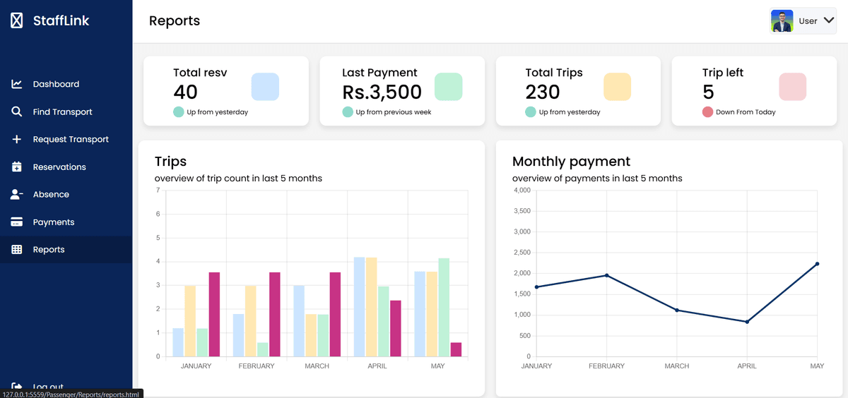Expand the User dropdown chevron
848x398 pixels.
pyautogui.click(x=829, y=21)
